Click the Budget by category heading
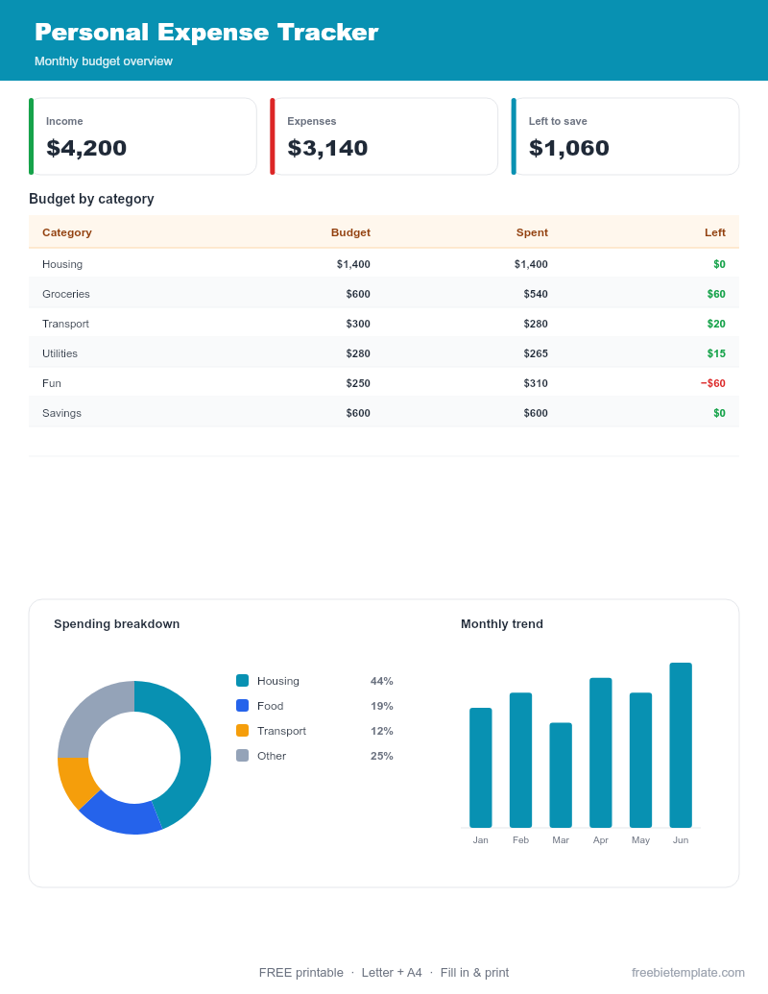This screenshot has width=768, height=994. point(91,199)
